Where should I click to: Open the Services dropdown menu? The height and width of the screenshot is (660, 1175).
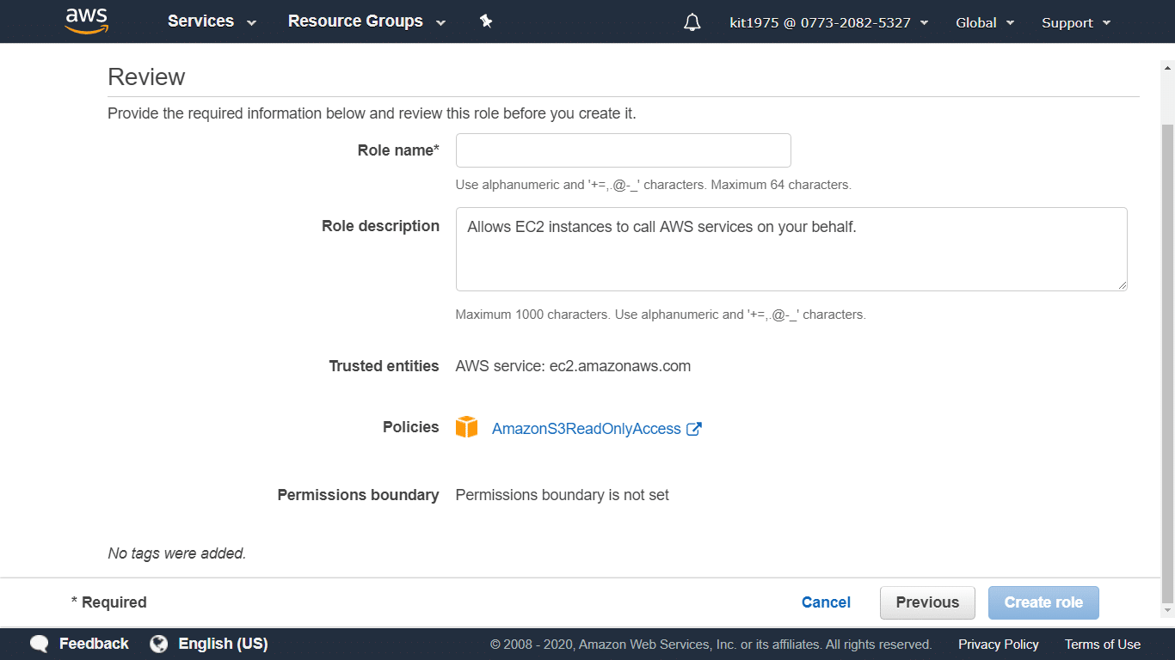coord(212,21)
